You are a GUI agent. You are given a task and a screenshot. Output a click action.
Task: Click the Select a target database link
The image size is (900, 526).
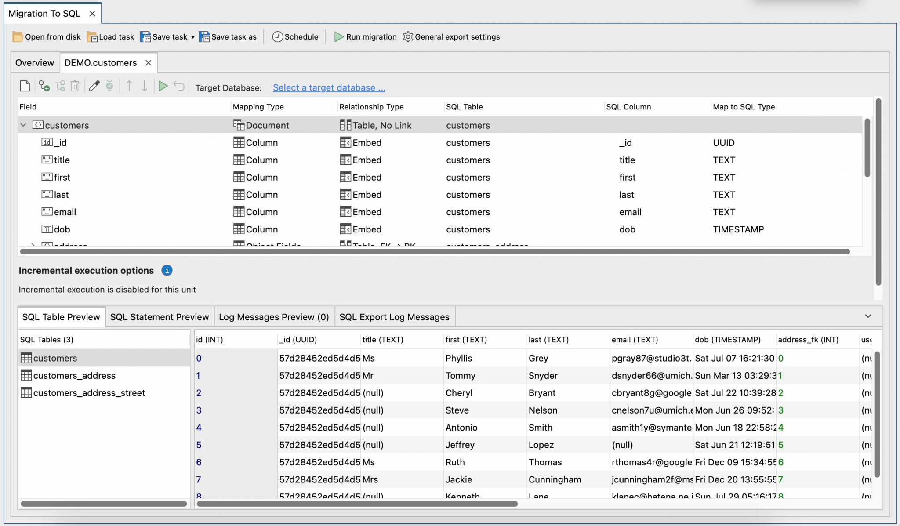point(329,87)
